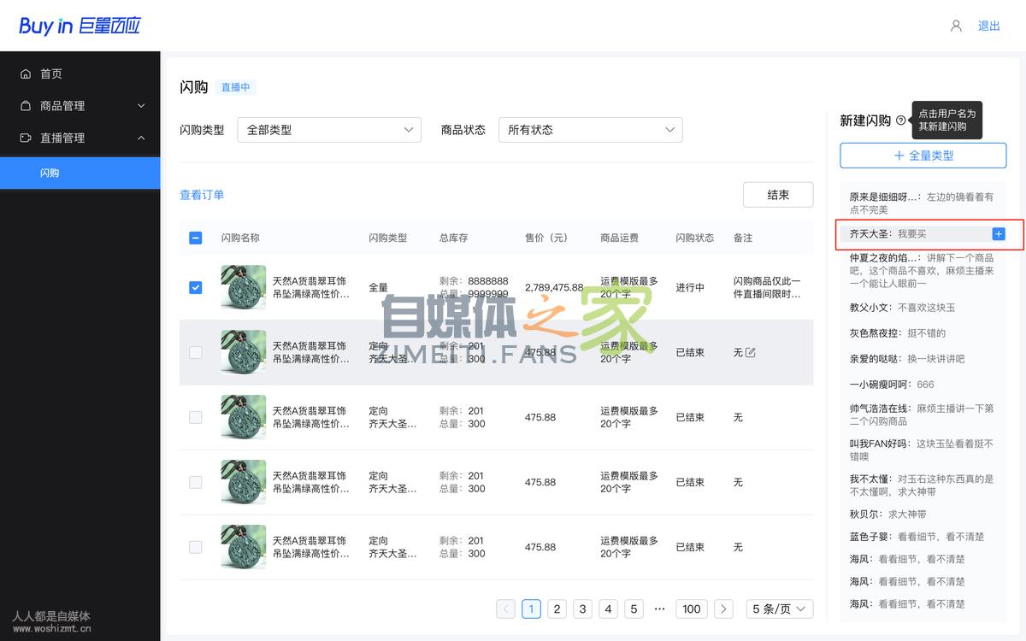Jump to page 3 in the pagination

[582, 609]
